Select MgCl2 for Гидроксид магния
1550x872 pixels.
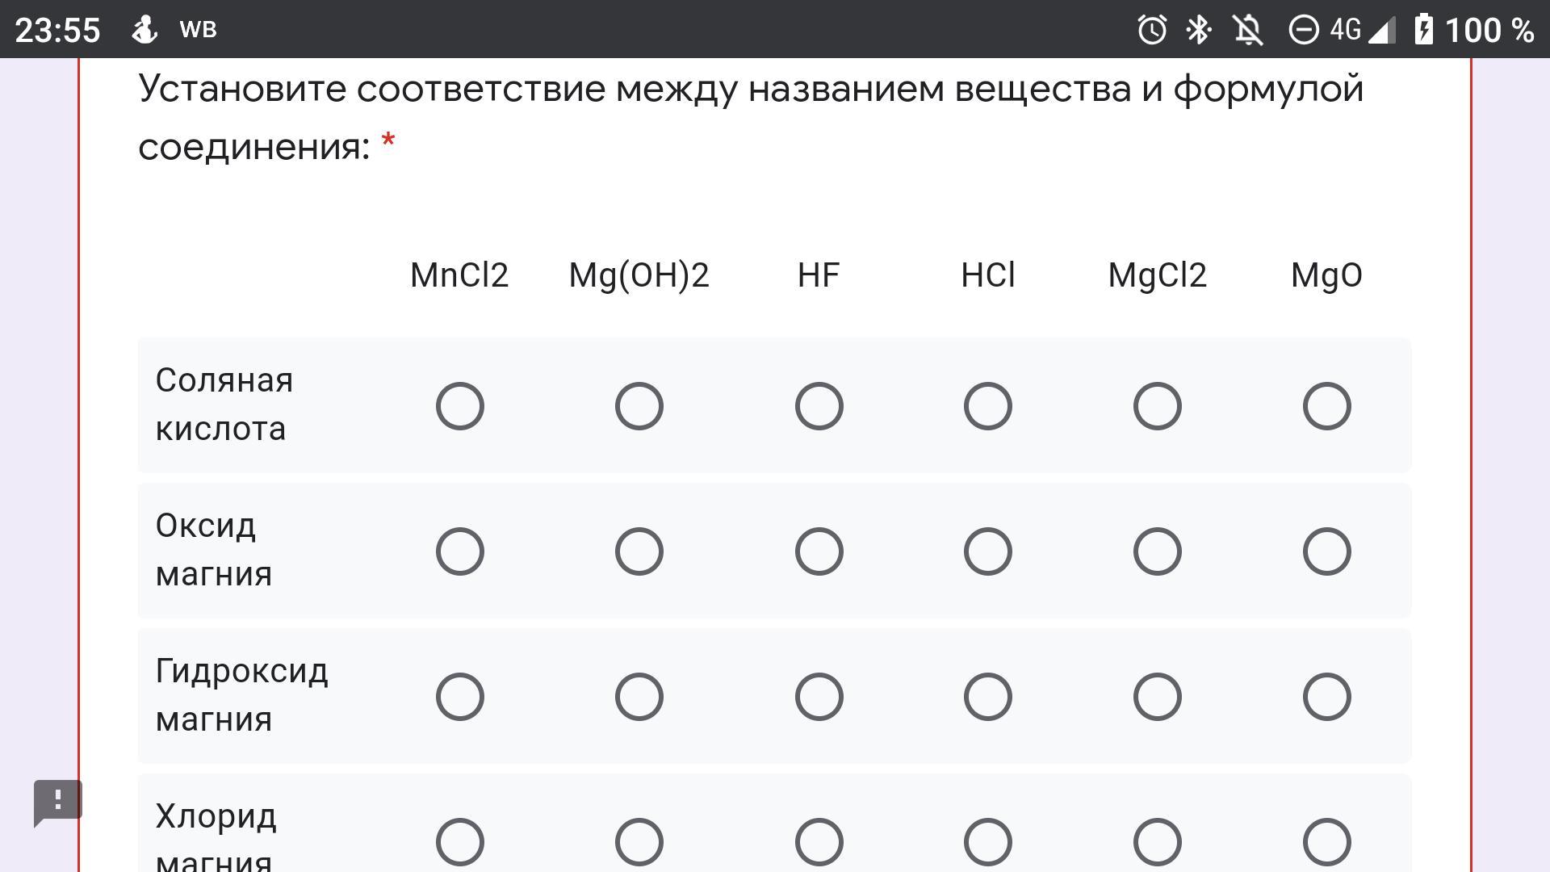coord(1158,697)
